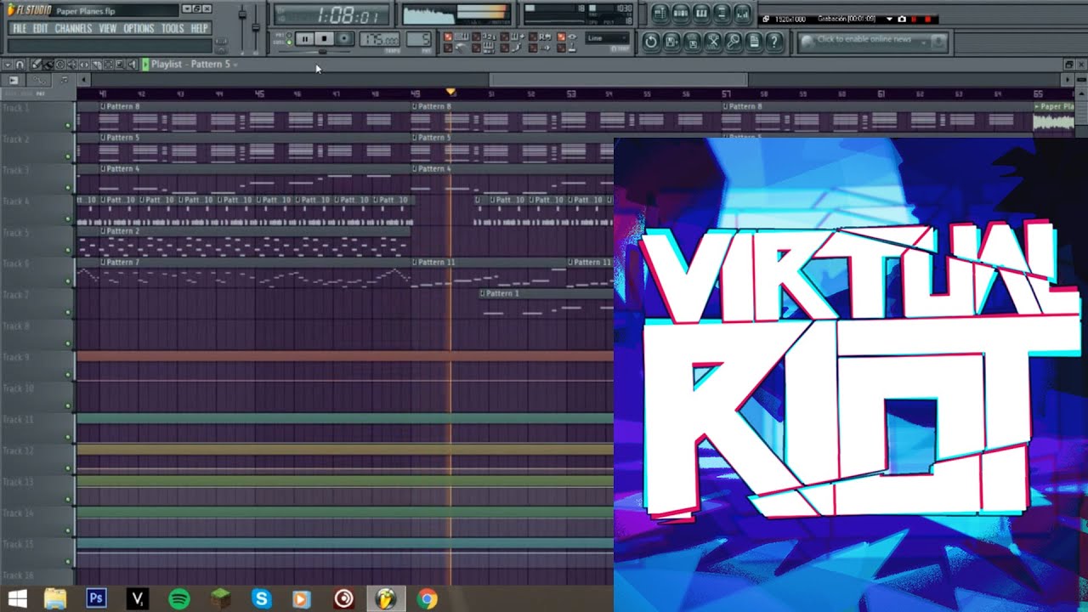Viewport: 1088px width, 612px height.
Task: Stop playback with the stop button
Action: (x=325, y=38)
